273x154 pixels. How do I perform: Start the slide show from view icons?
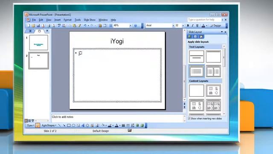(32, 121)
